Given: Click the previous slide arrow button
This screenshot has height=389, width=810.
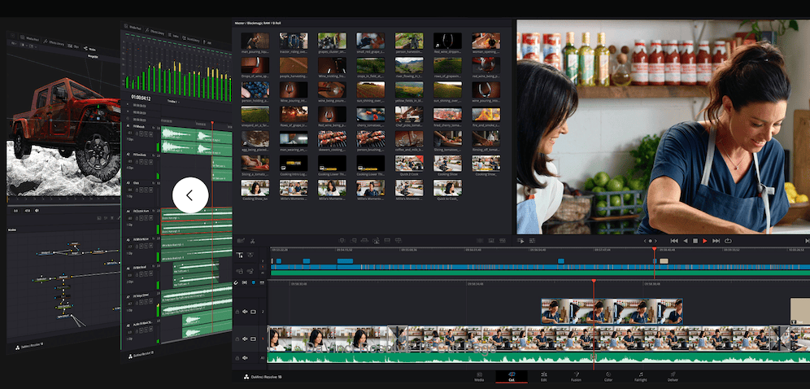Looking at the screenshot, I should tap(189, 195).
